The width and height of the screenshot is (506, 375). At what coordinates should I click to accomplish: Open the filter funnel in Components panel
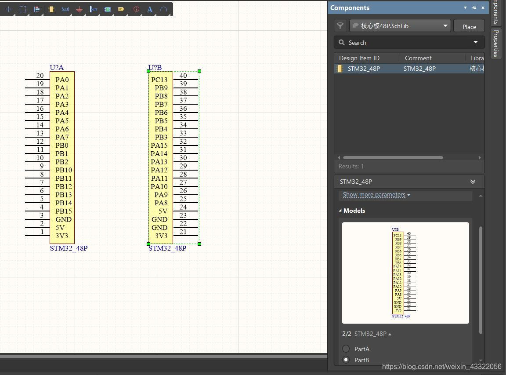340,25
